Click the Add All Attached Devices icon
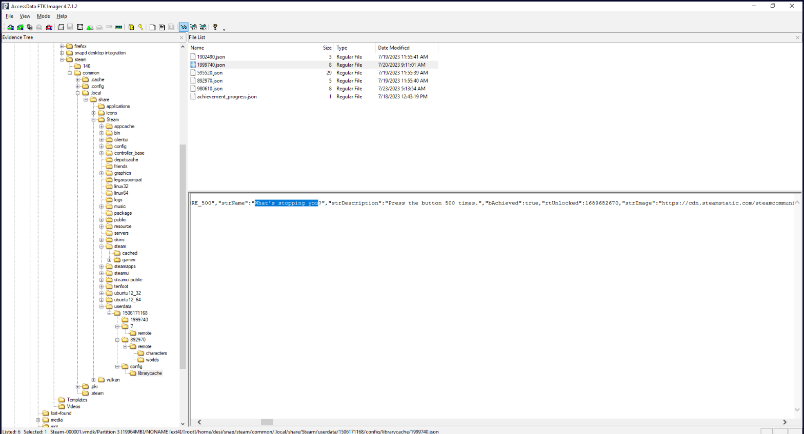 20,27
